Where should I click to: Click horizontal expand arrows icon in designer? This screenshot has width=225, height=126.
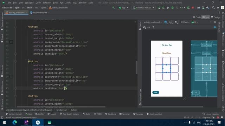(149, 27)
